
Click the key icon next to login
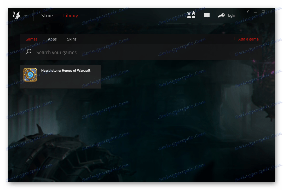pos(221,15)
